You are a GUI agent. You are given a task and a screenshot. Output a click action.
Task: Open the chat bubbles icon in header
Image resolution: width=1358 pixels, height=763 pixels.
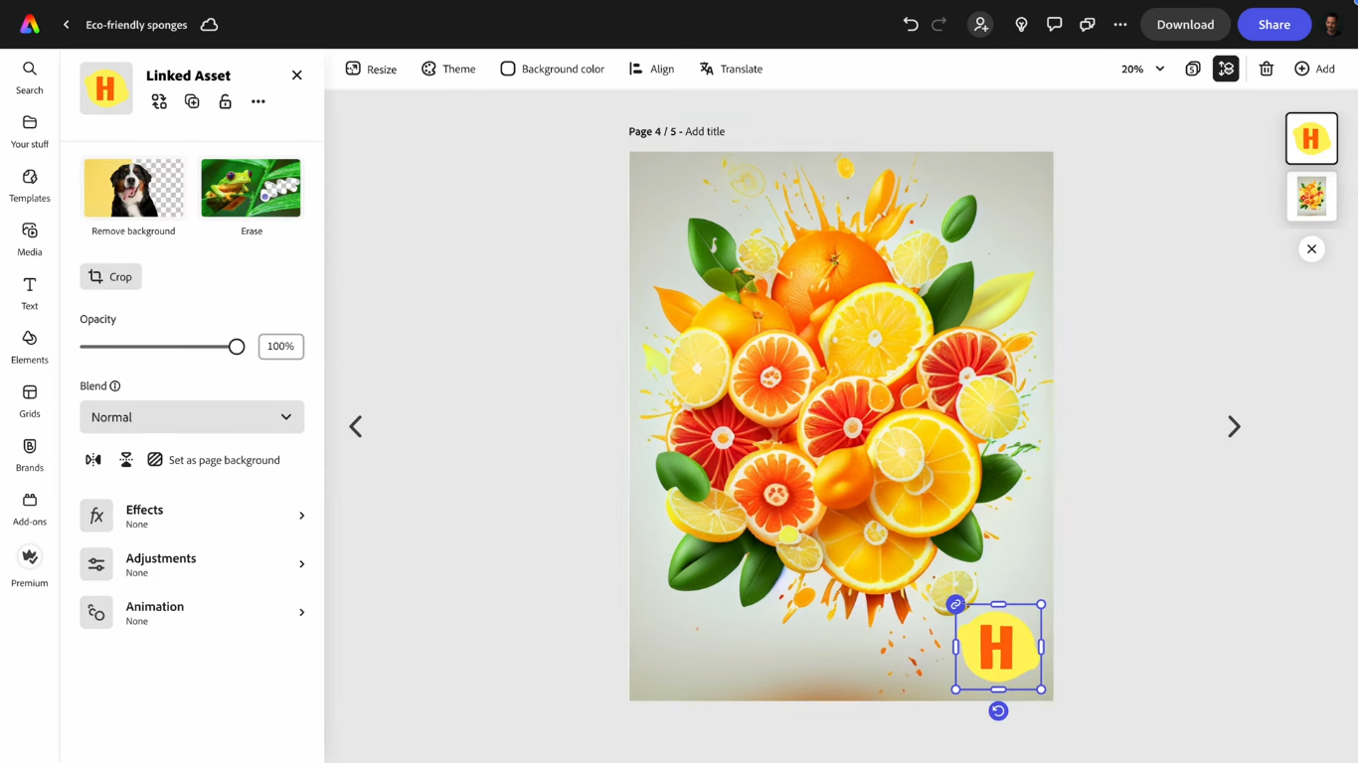(x=1088, y=25)
